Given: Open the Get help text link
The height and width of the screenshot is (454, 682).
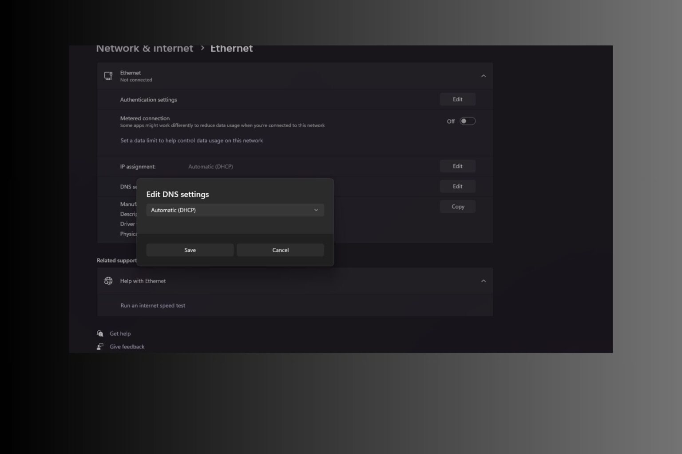Looking at the screenshot, I should click(120, 333).
